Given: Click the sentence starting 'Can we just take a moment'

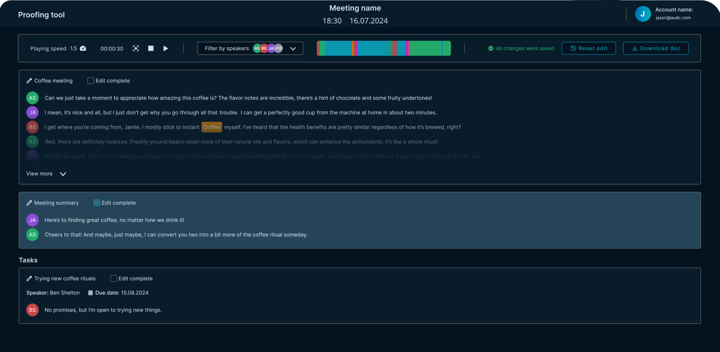Looking at the screenshot, I should click(238, 98).
